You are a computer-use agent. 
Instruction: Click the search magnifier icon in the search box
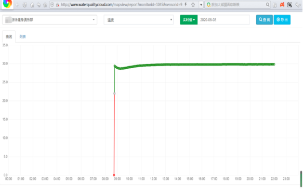coord(268,5)
